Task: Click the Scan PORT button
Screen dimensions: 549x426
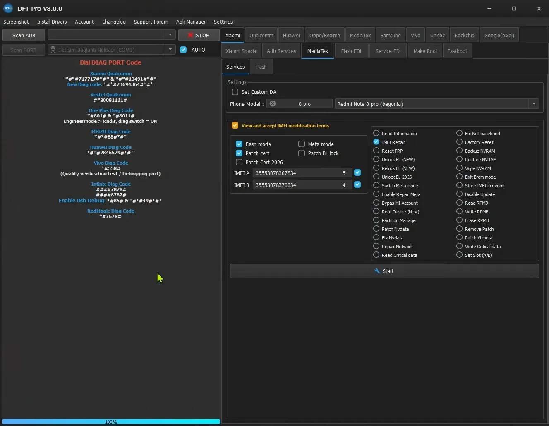Action: (x=24, y=50)
